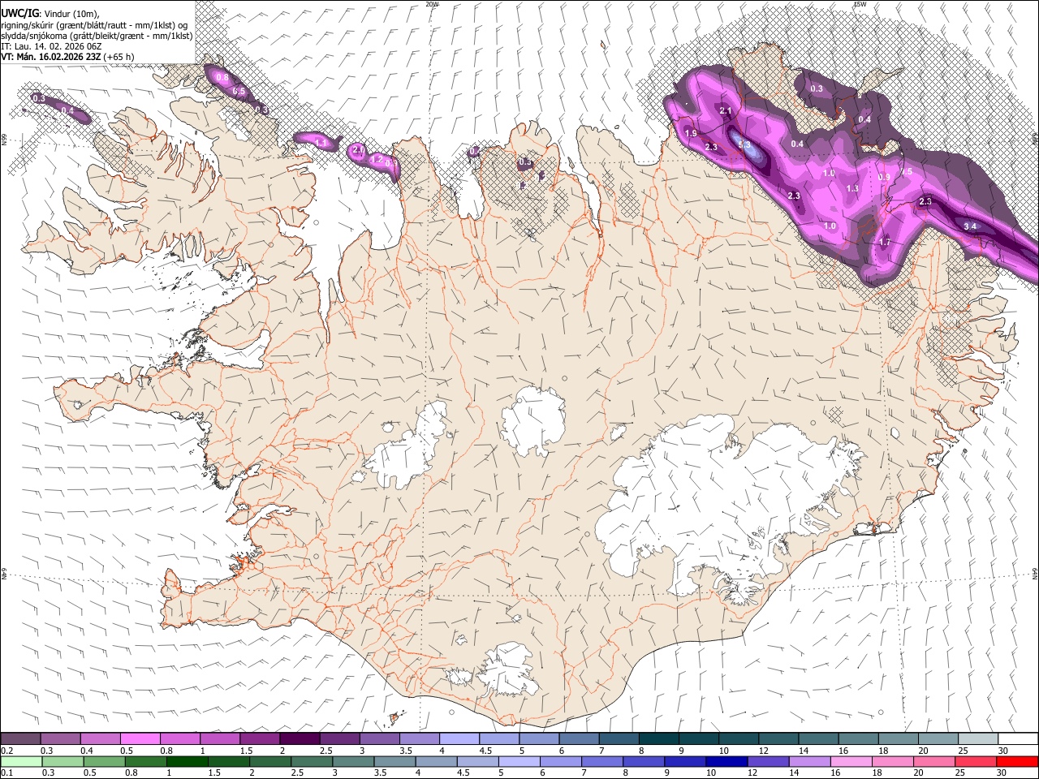Select snow legend swatch between 0.5 and 0.8

(x=140, y=739)
